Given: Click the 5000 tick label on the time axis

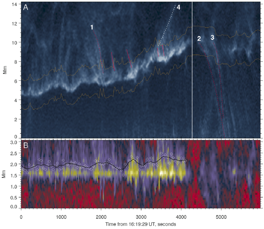Looking at the screenshot, I should click(x=221, y=217).
